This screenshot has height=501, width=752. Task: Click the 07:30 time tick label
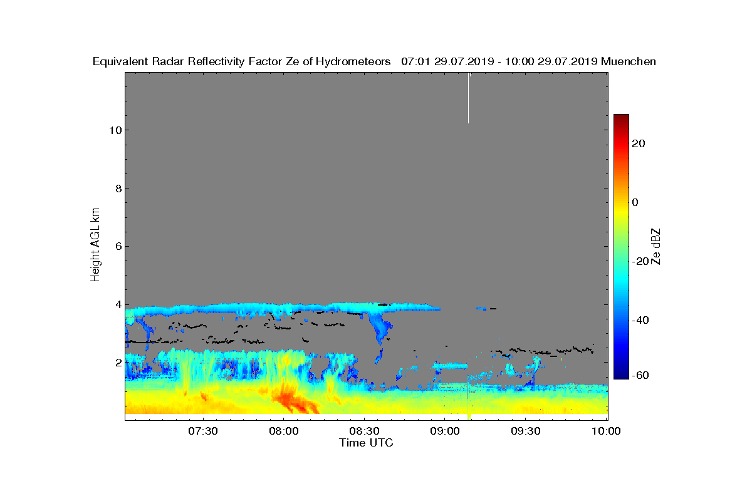pyautogui.click(x=202, y=431)
